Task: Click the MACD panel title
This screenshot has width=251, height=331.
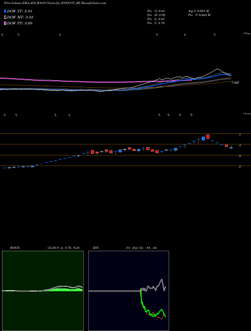Action: coord(15,248)
